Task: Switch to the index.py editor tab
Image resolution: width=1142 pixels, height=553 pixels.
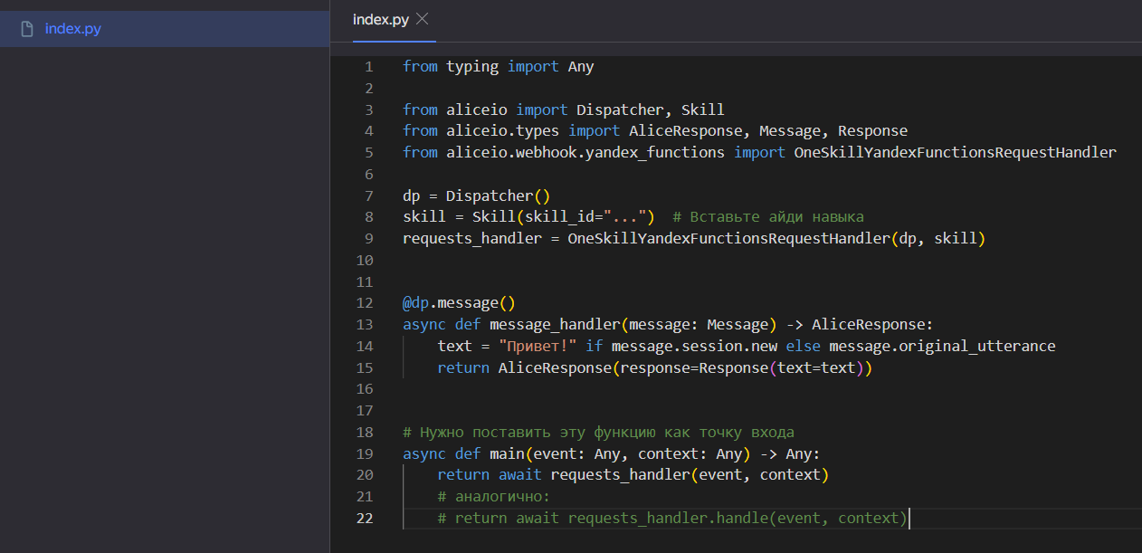Action: coord(381,19)
